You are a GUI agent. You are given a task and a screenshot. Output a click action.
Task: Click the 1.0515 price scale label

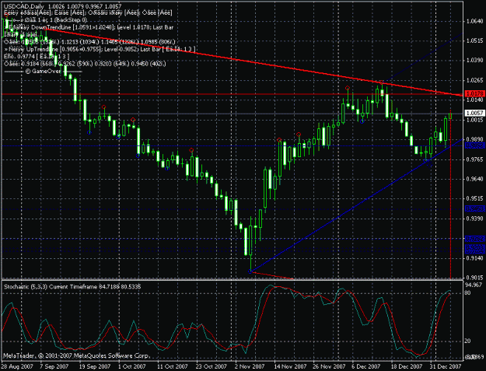pos(474,41)
